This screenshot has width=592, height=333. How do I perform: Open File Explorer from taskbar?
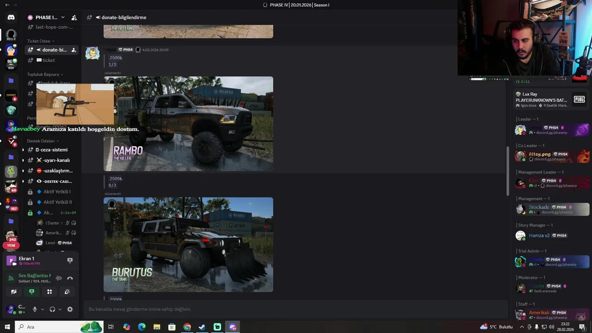(x=157, y=327)
